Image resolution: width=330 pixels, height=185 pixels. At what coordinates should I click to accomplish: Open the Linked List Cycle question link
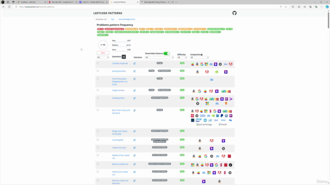coord(119,147)
